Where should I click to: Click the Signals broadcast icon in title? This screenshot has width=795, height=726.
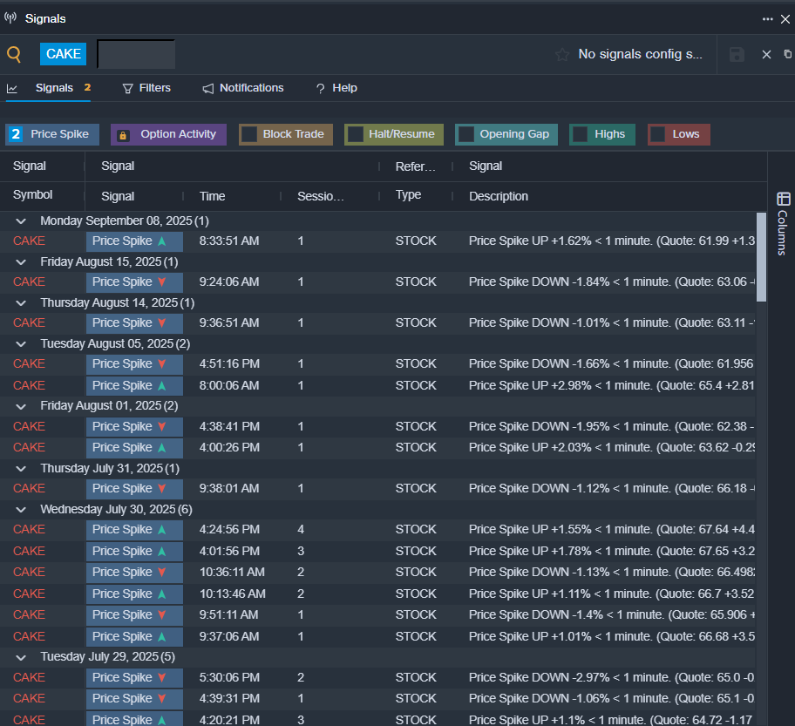click(10, 18)
